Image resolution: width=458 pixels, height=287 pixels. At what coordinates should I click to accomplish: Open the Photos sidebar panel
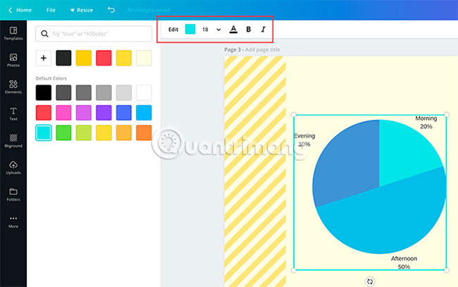coord(13,60)
